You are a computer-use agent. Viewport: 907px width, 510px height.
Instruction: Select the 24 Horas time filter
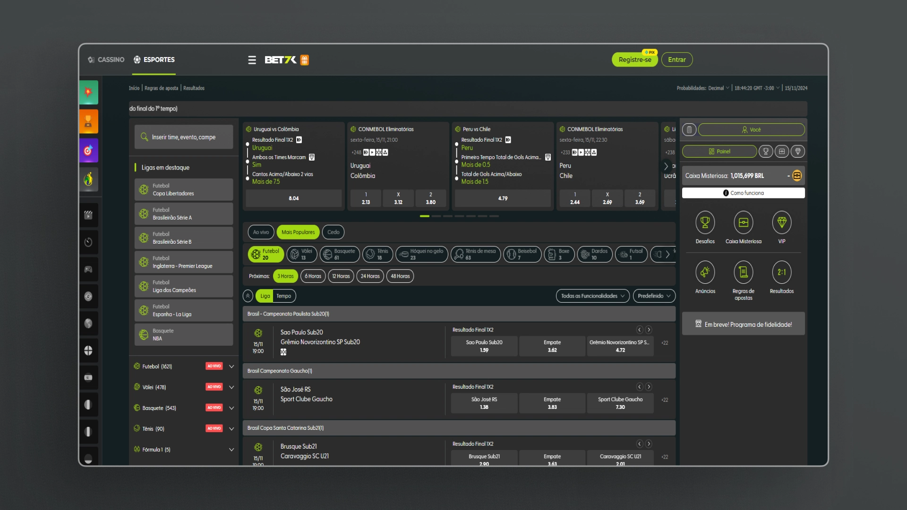pyautogui.click(x=370, y=276)
